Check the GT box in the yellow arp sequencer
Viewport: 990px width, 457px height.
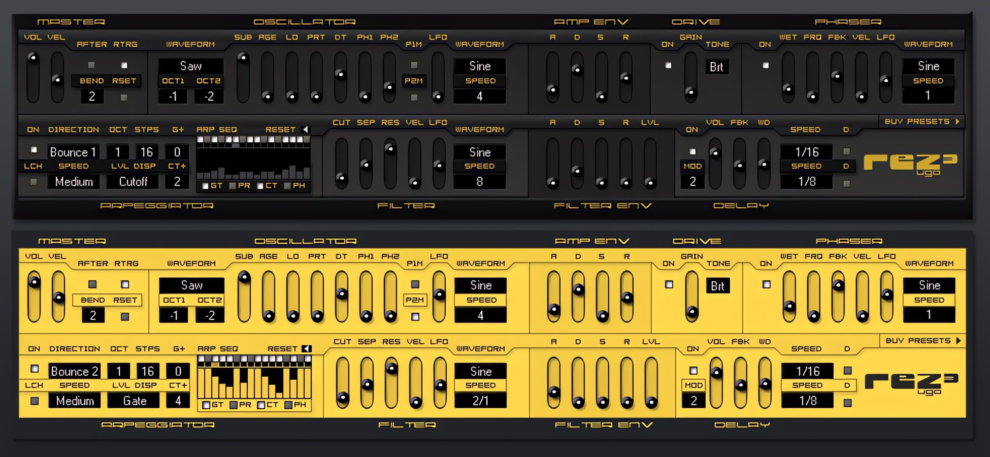click(x=206, y=405)
